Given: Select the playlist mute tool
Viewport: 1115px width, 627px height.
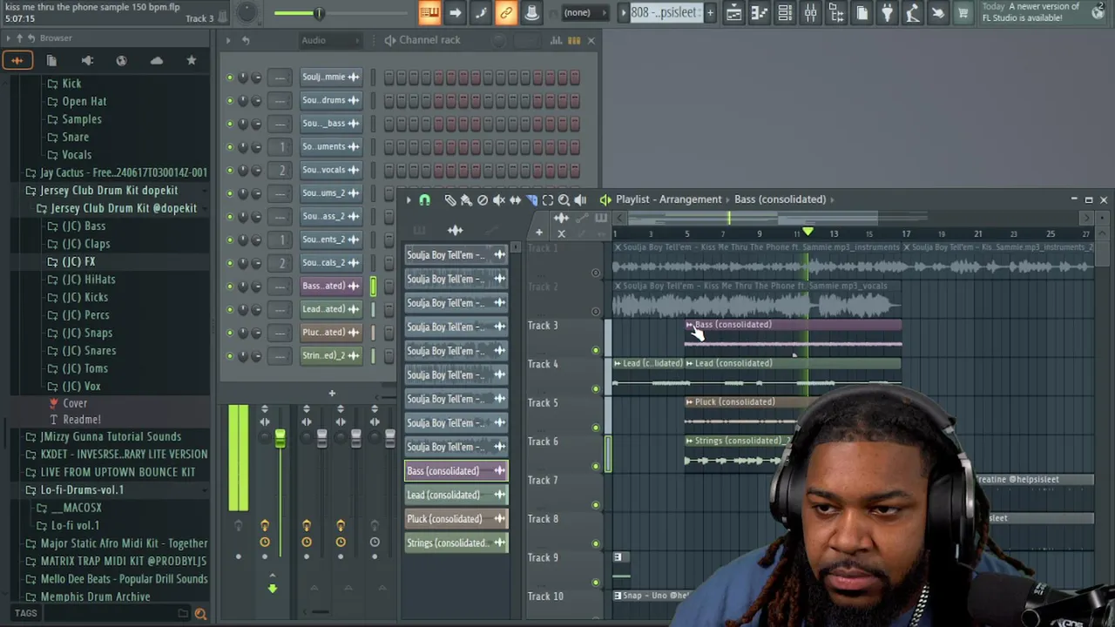Looking at the screenshot, I should pos(498,199).
